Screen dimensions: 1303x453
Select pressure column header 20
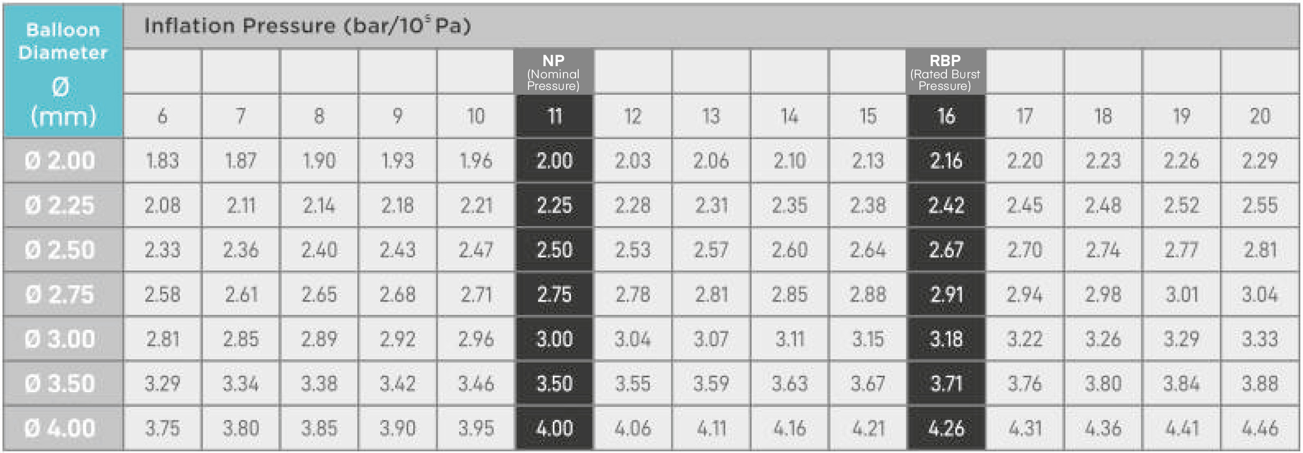(x=1260, y=116)
